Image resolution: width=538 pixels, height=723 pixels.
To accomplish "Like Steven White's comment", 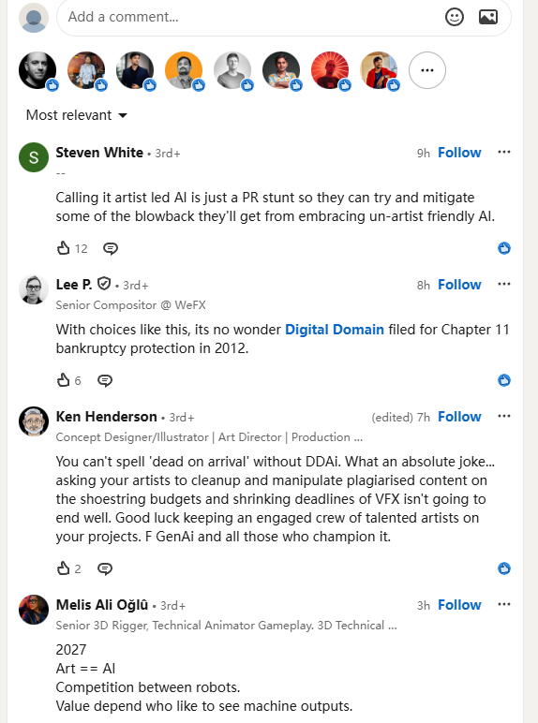I will click(x=63, y=248).
